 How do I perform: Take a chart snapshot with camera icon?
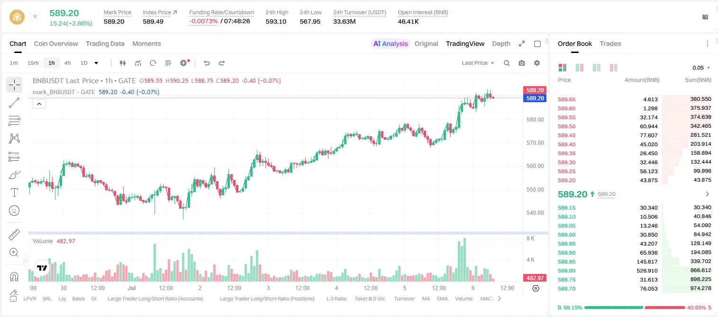[x=522, y=63]
